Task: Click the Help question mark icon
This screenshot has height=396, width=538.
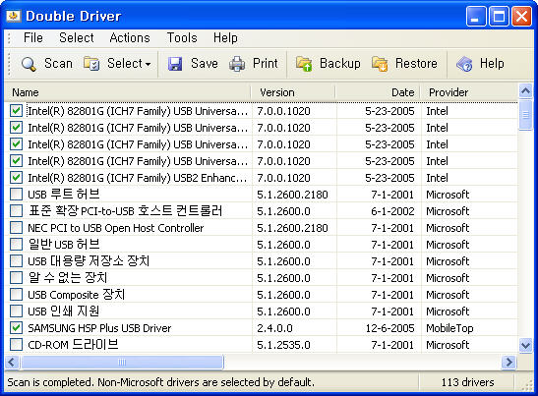Action: tap(464, 64)
